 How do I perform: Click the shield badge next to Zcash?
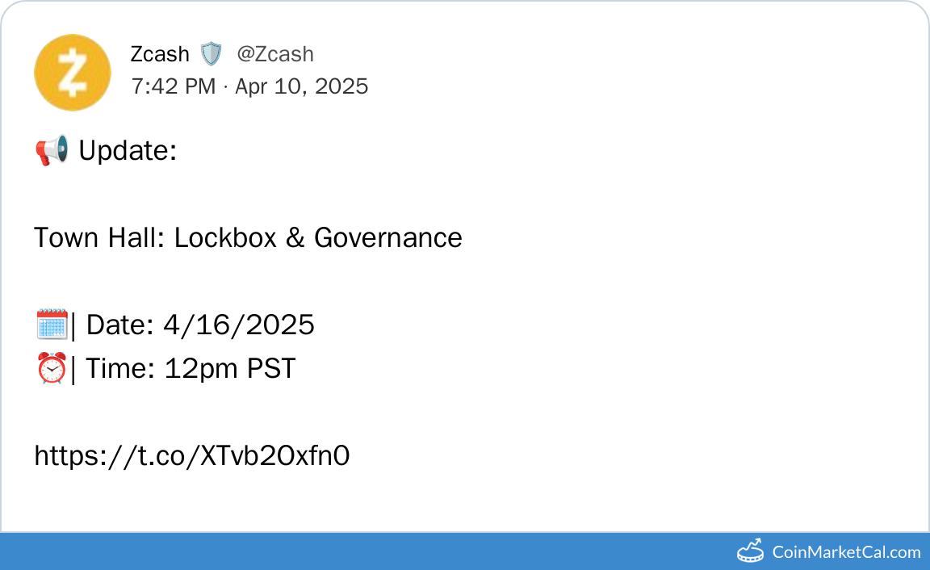[211, 54]
